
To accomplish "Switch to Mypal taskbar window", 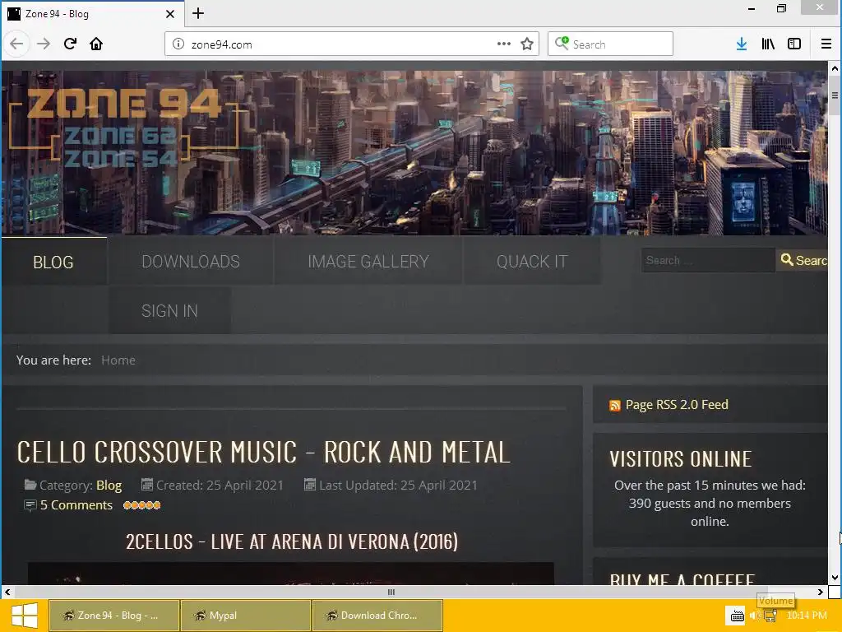I will point(245,616).
